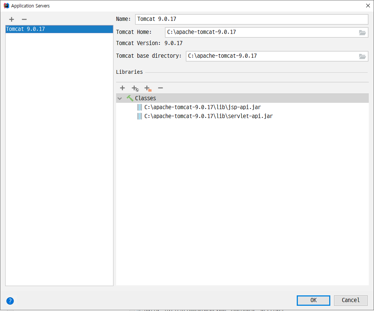Confirm with the OK button

point(314,300)
